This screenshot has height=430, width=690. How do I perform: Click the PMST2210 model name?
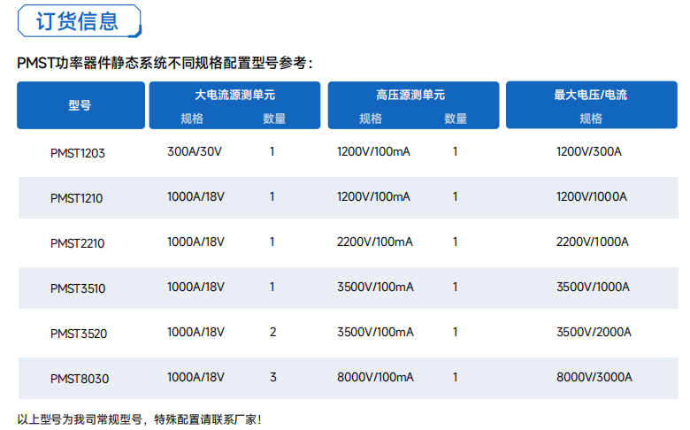pyautogui.click(x=77, y=243)
